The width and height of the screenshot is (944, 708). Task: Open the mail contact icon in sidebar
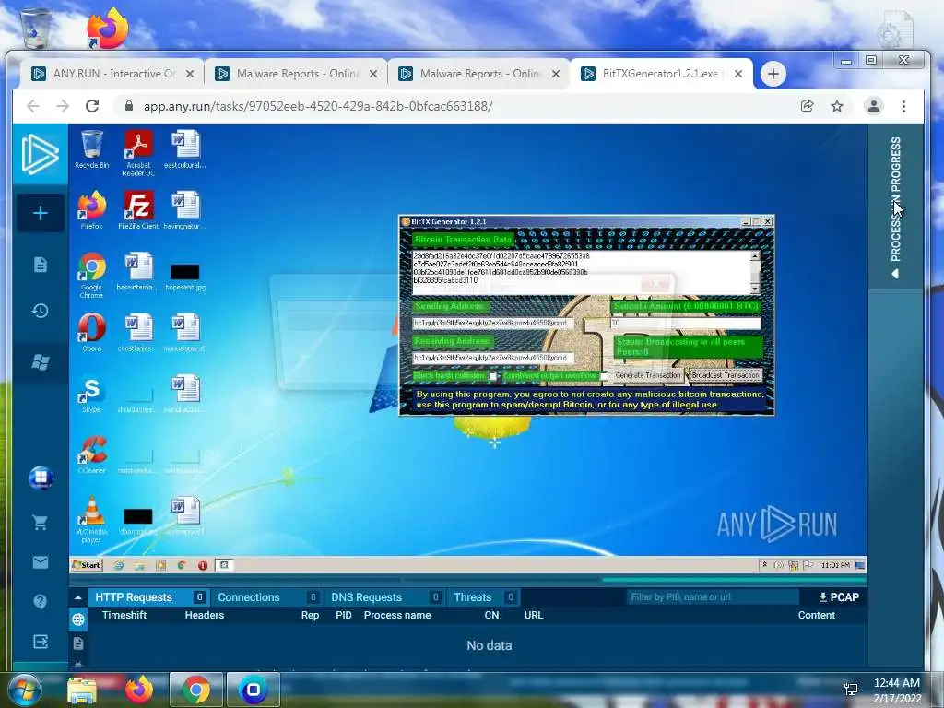coord(41,562)
